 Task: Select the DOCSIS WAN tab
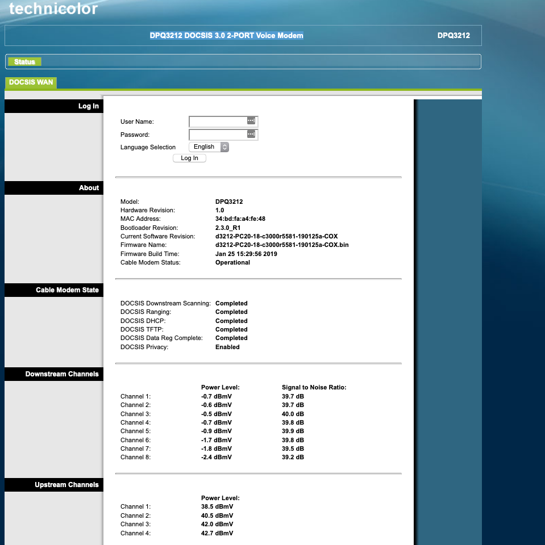[31, 82]
